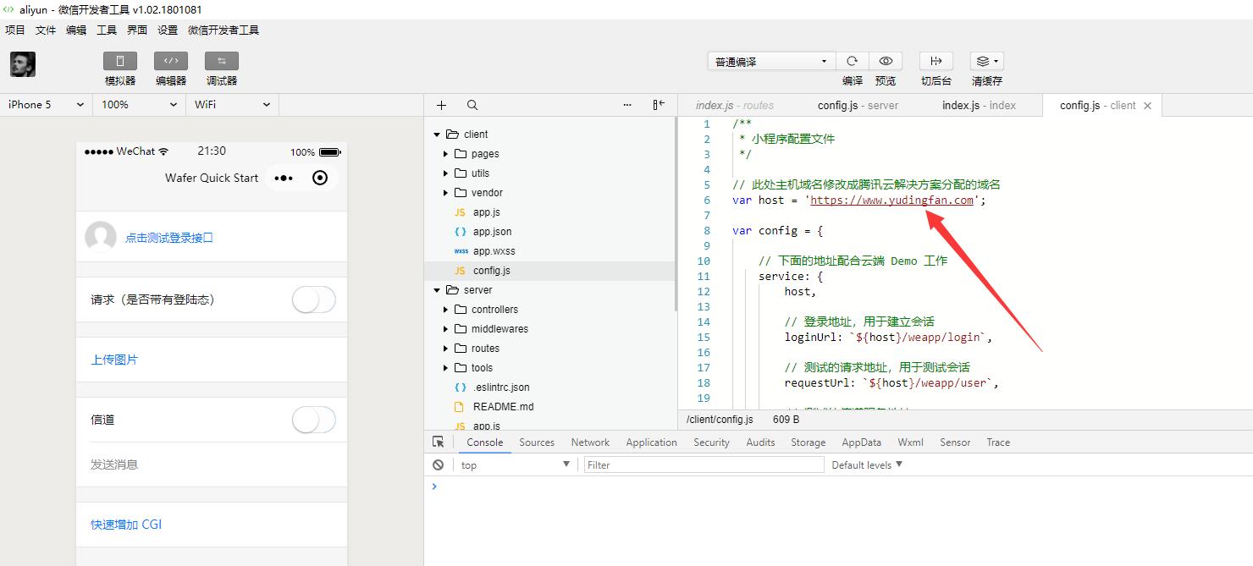Open the clear cache (清缓存) icon menu
Screen dimensions: 1253x566
tap(987, 61)
